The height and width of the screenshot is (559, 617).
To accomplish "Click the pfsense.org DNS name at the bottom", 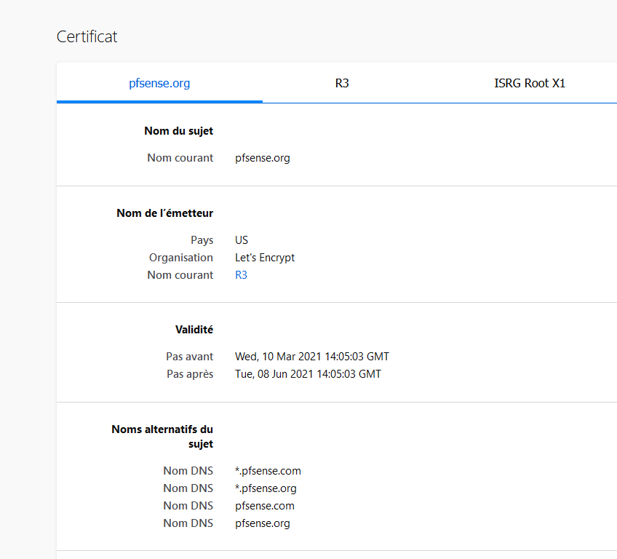I will point(263,523).
